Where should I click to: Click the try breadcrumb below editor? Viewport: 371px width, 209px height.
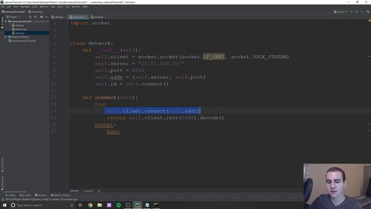tap(99, 191)
